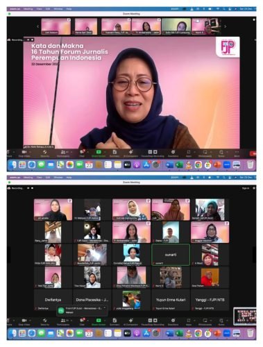The height and width of the screenshot is (347, 263).
Task: Open zoom.us menu in lower menu bar
Action: click(15, 178)
